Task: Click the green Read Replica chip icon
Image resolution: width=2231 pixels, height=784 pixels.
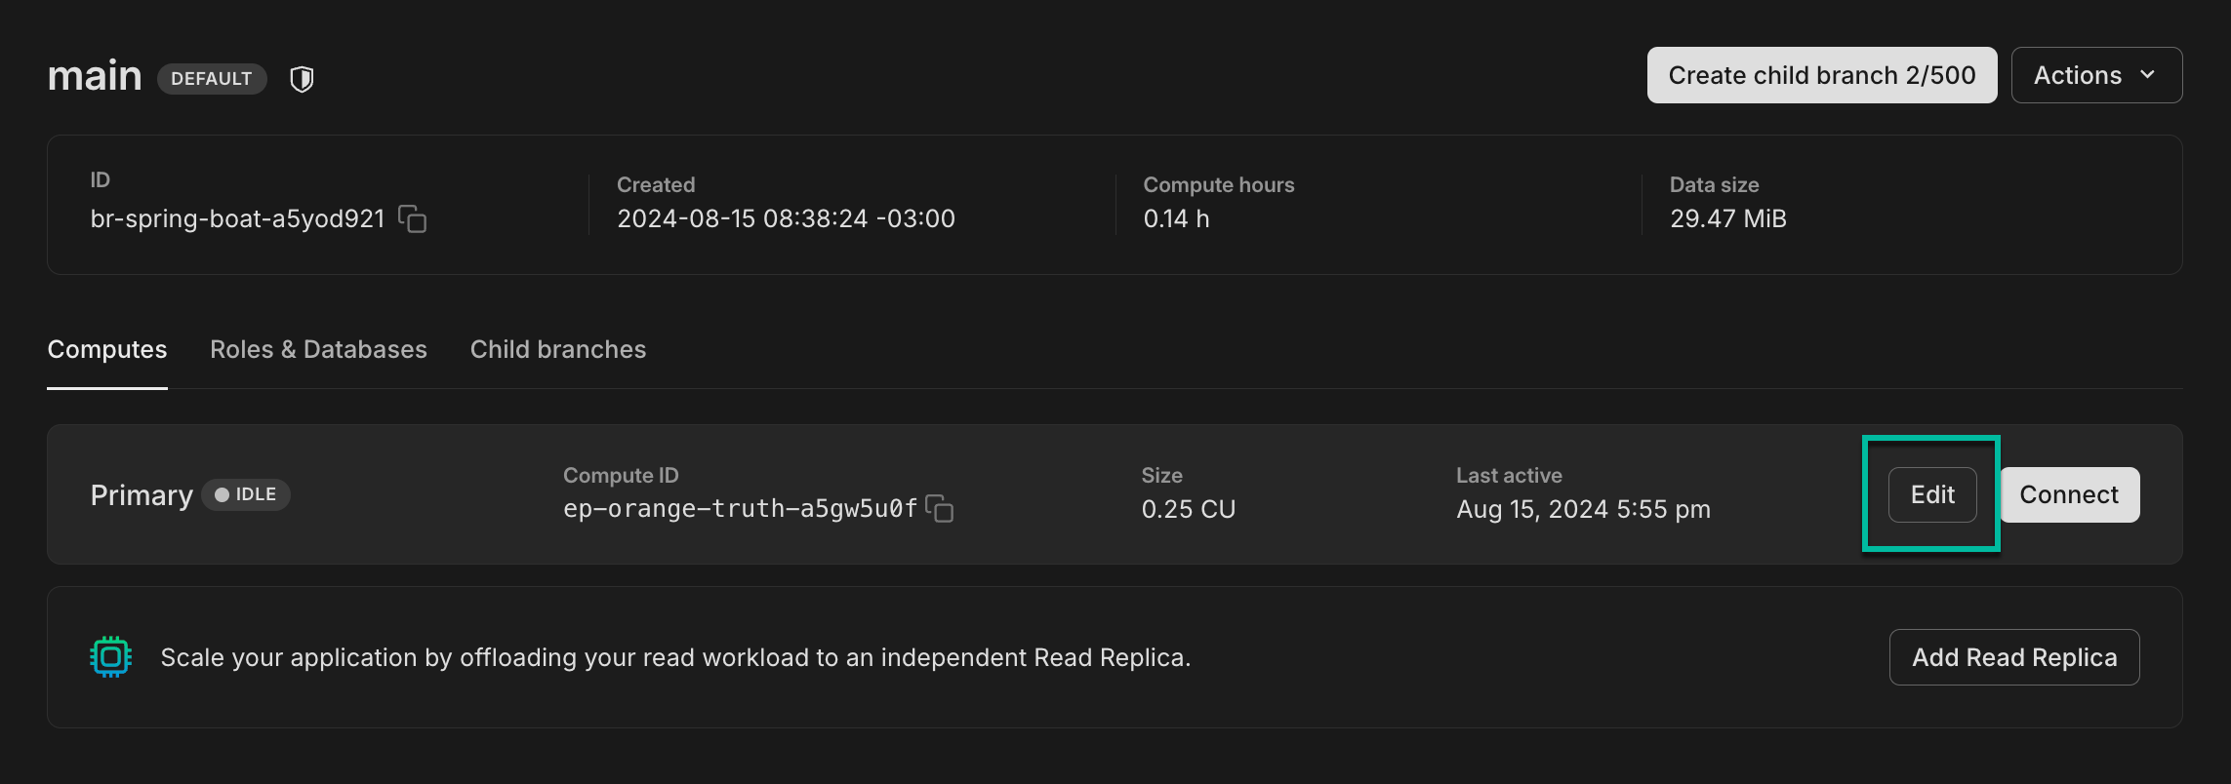Action: (x=111, y=657)
